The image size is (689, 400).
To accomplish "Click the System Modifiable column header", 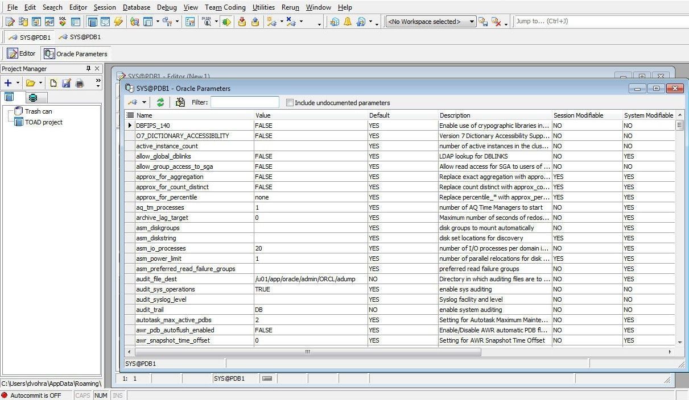I will 649,115.
